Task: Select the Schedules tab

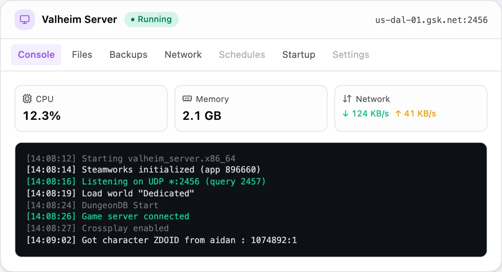Action: point(242,55)
